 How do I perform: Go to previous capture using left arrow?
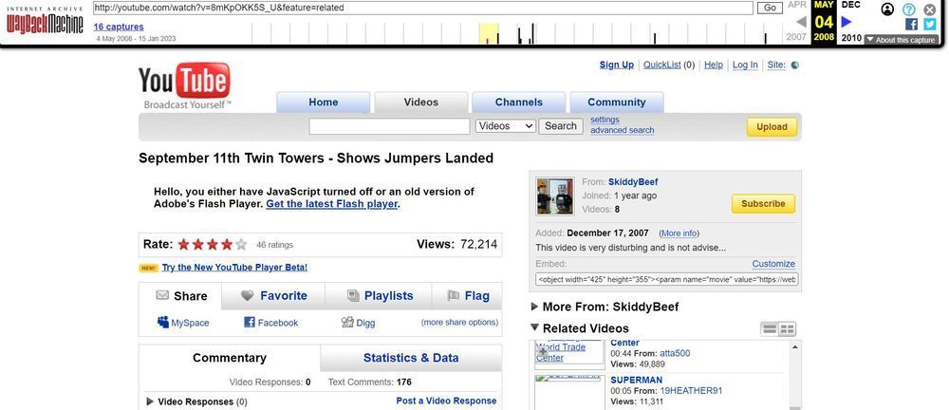pos(801,22)
